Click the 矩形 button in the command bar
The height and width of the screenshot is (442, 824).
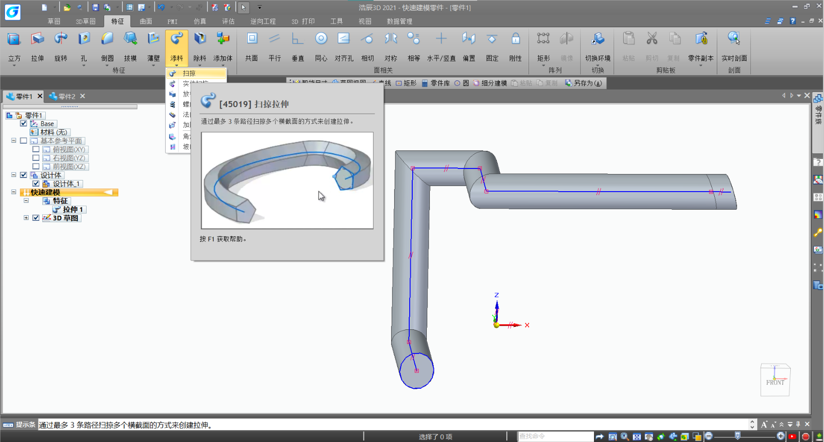point(406,83)
